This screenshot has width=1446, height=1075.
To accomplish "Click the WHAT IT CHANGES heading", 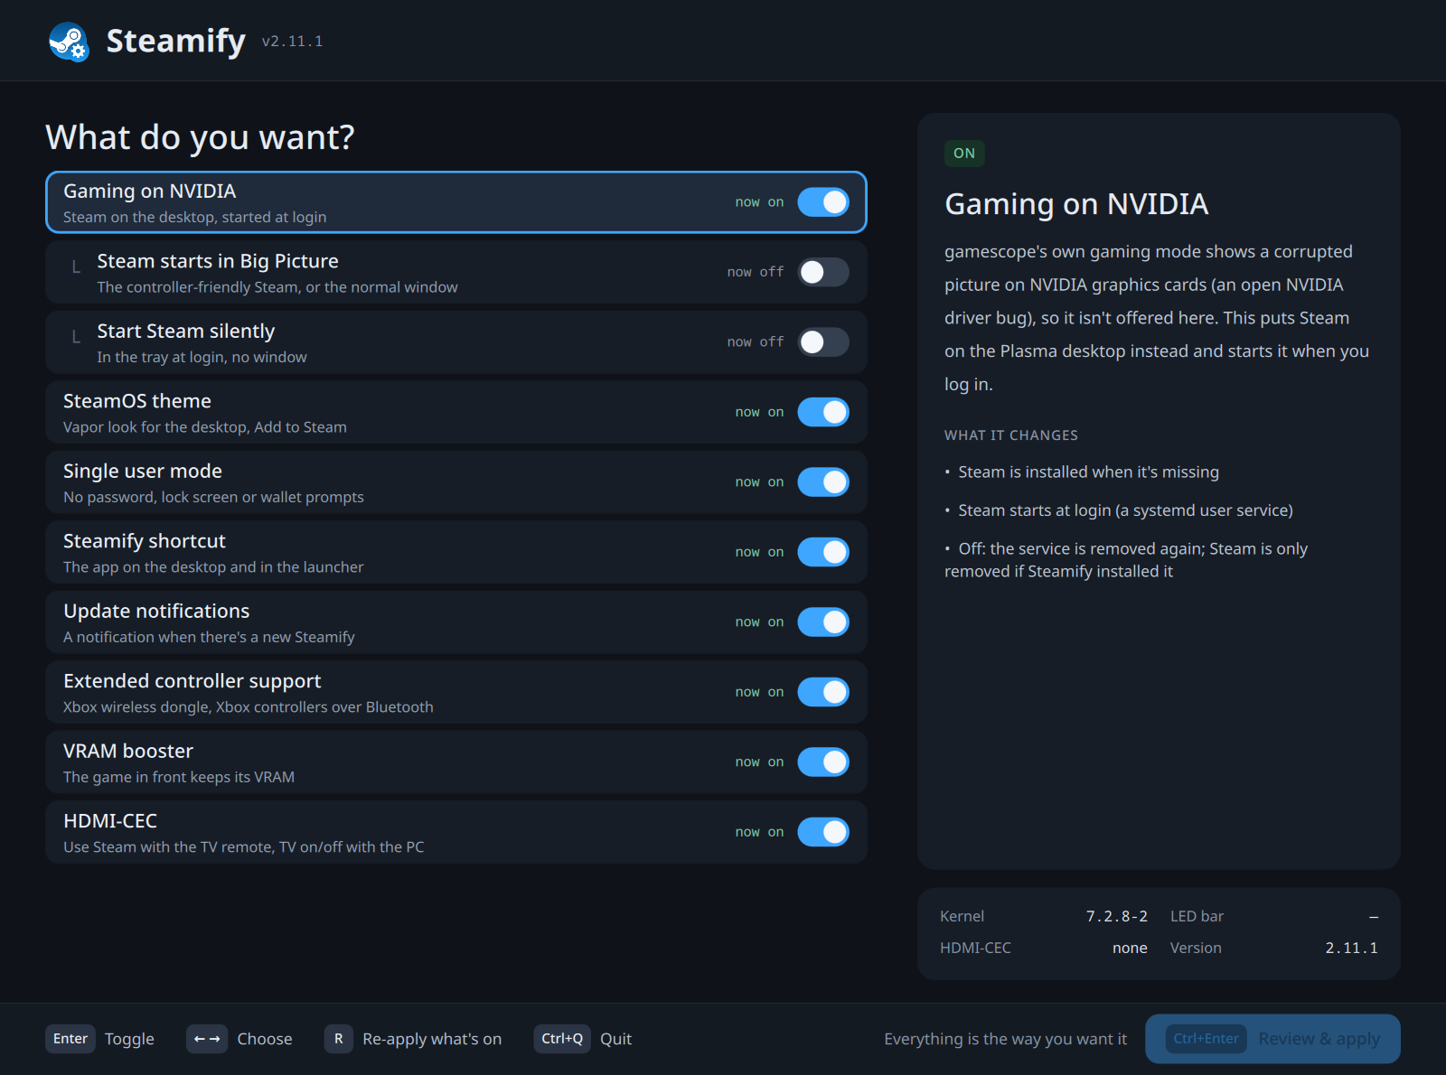I will click(1010, 435).
